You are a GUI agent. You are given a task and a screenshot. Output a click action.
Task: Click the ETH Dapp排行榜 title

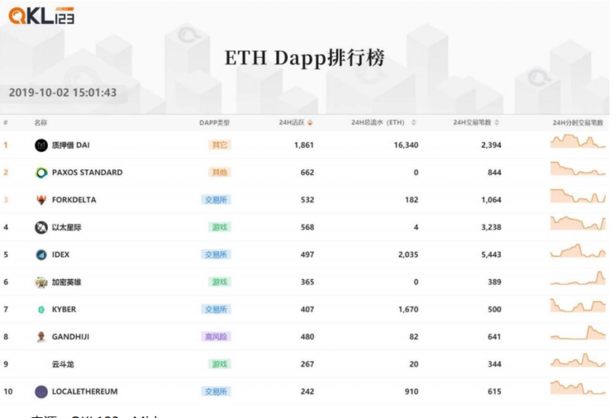[x=305, y=59]
